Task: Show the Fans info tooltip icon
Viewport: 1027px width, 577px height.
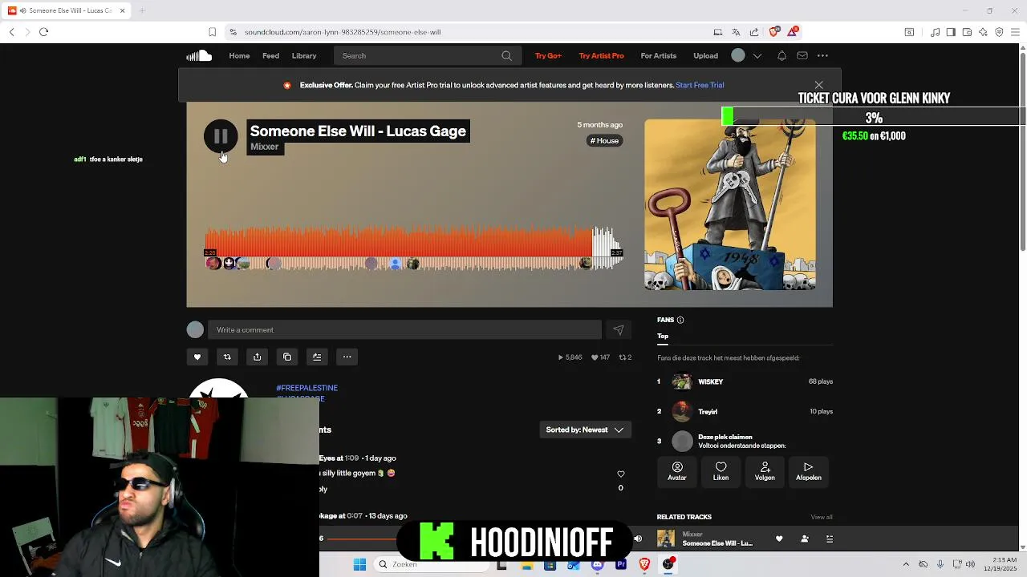Action: pyautogui.click(x=680, y=320)
